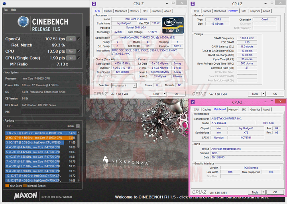Image resolution: width=287 pixels, height=204 pixels.
Task: Run the CPU Single Core benchmark
Action: (x=71, y=58)
